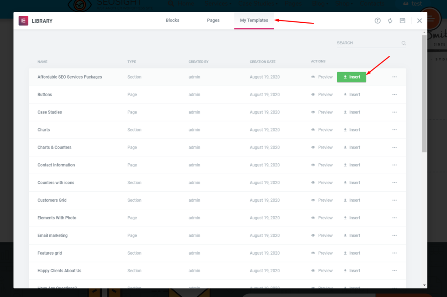Click the eye icon in Charts & Counters row
This screenshot has height=297, width=447.
[313, 148]
